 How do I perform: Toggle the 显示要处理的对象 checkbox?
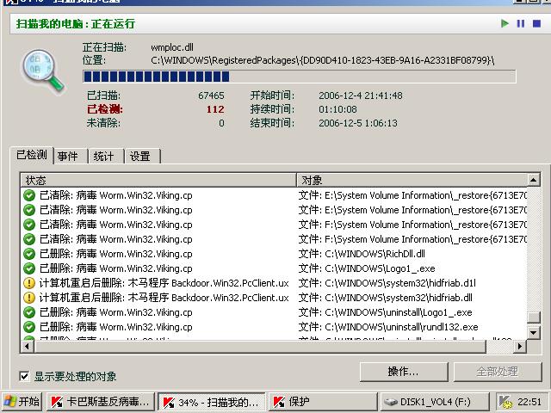24,377
